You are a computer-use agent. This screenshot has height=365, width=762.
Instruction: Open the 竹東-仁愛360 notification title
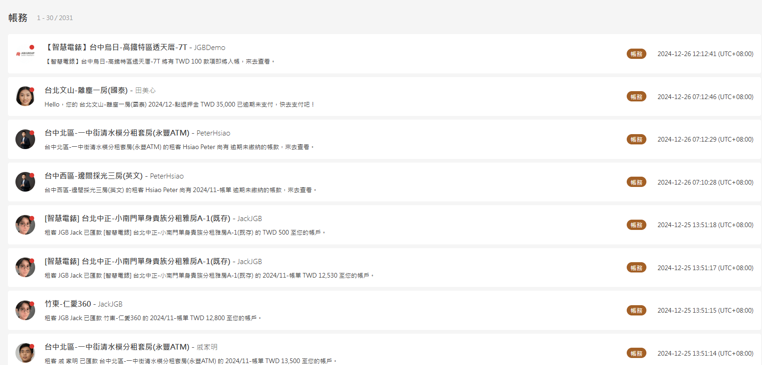[x=68, y=304]
